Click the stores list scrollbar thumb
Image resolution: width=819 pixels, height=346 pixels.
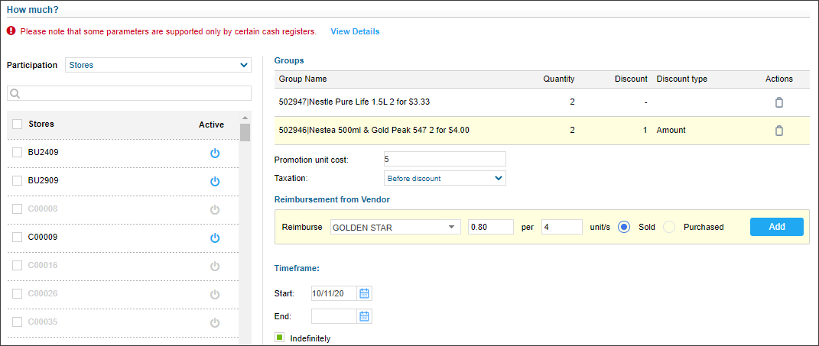[245, 133]
